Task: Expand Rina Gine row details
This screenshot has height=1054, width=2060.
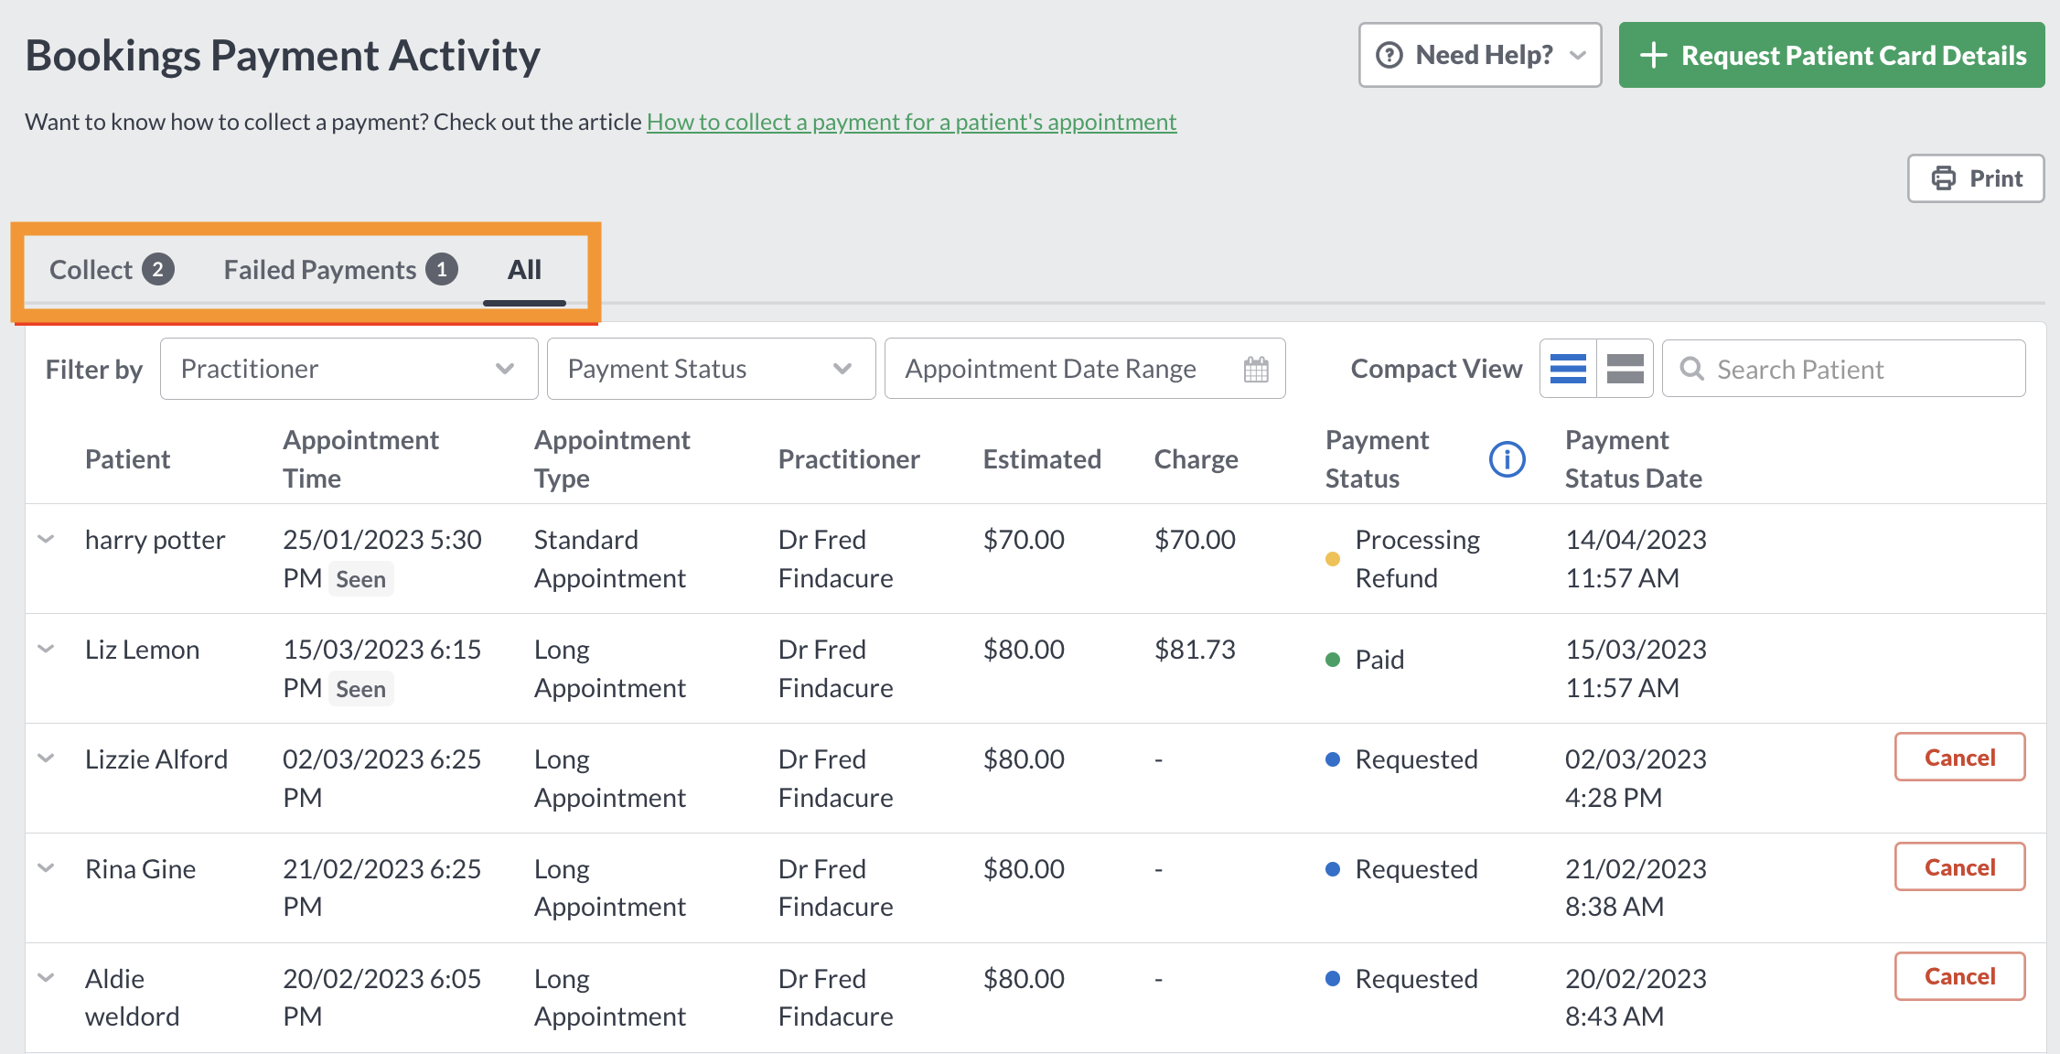Action: point(46,868)
